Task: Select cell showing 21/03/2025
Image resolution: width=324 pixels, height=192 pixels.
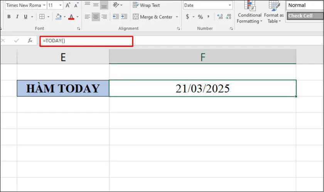Action: 202,88
